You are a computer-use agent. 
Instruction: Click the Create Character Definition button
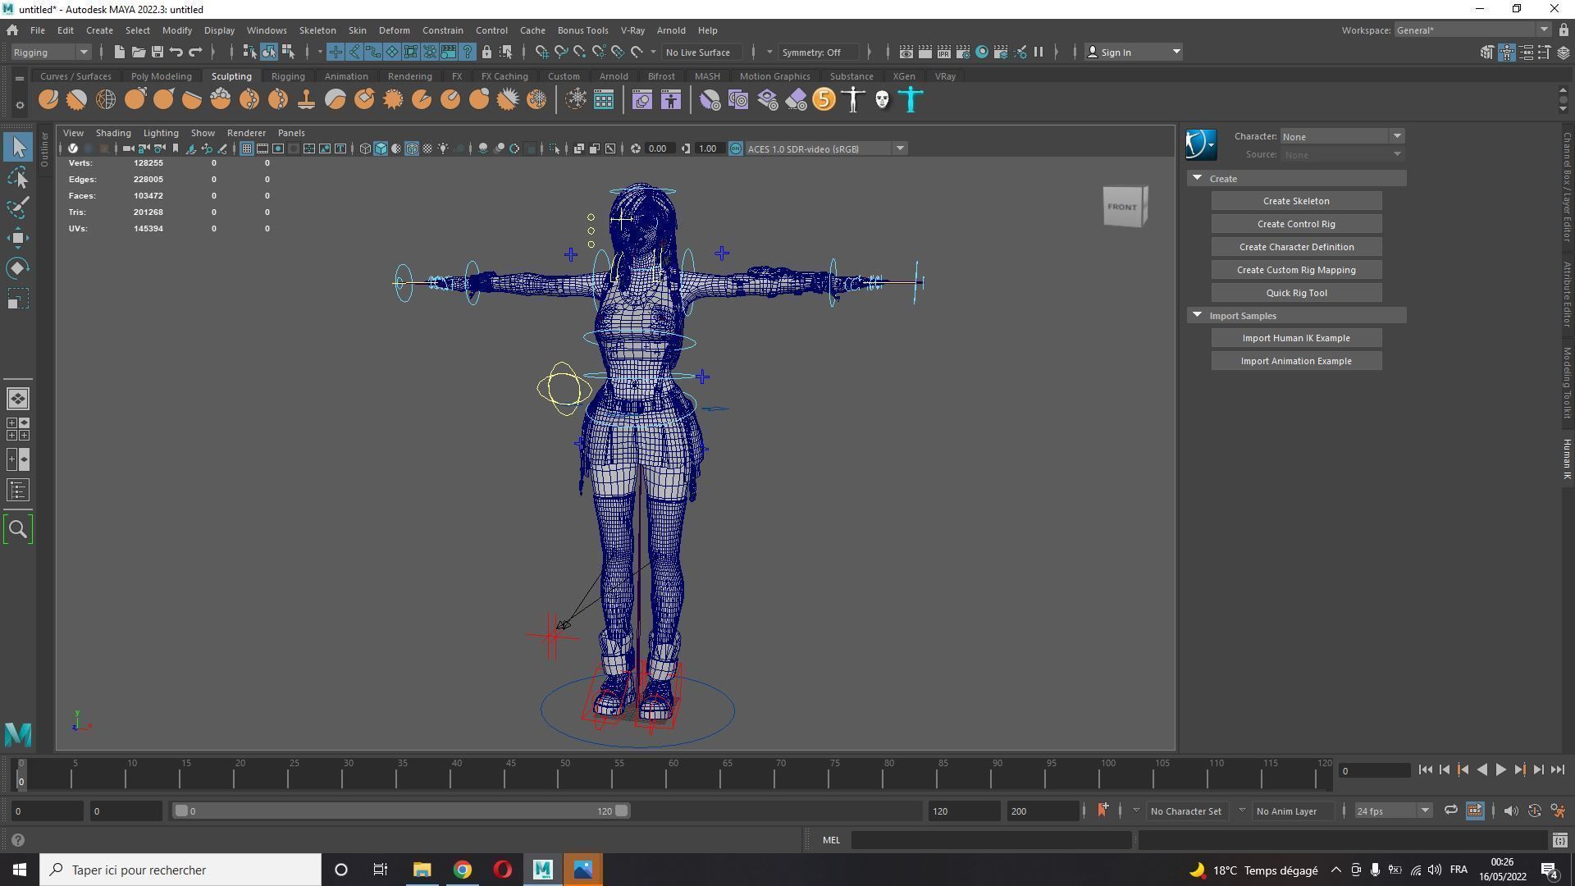(x=1296, y=247)
